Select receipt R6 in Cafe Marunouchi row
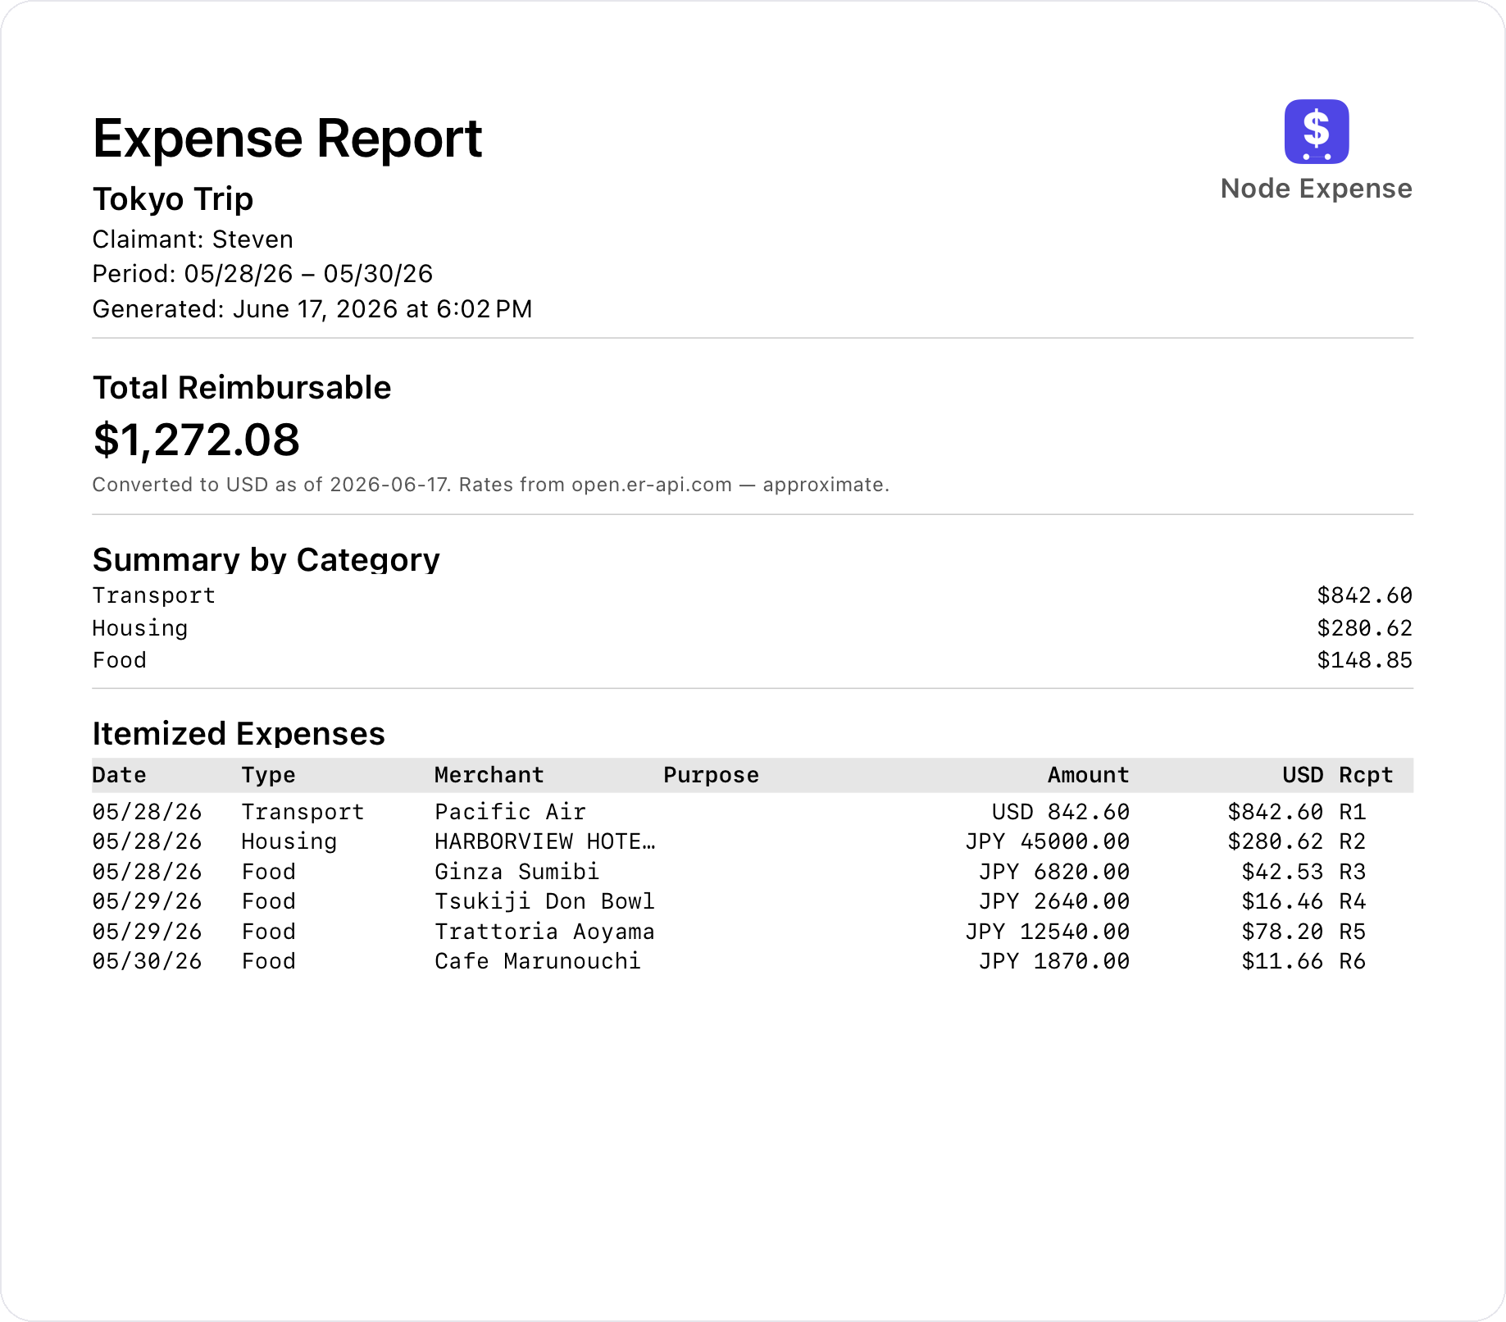The image size is (1506, 1322). (1353, 961)
